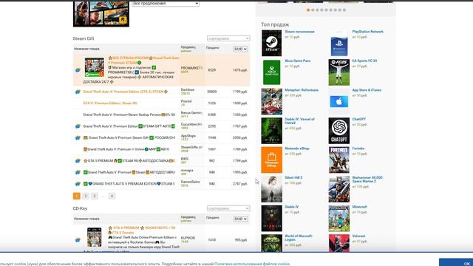Open the "ChatGPT" text link
This screenshot has height=266, width=473.
point(359,120)
